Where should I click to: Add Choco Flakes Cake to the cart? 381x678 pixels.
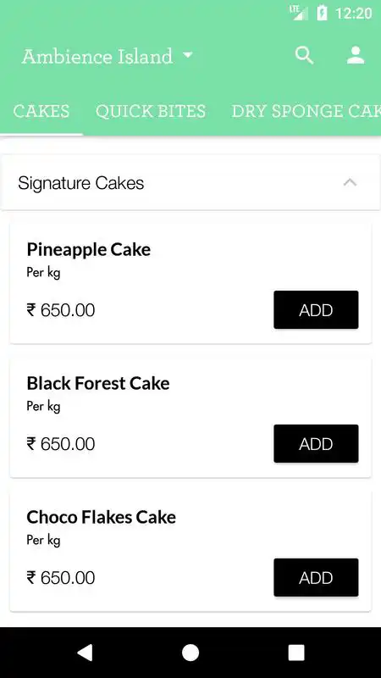(316, 577)
